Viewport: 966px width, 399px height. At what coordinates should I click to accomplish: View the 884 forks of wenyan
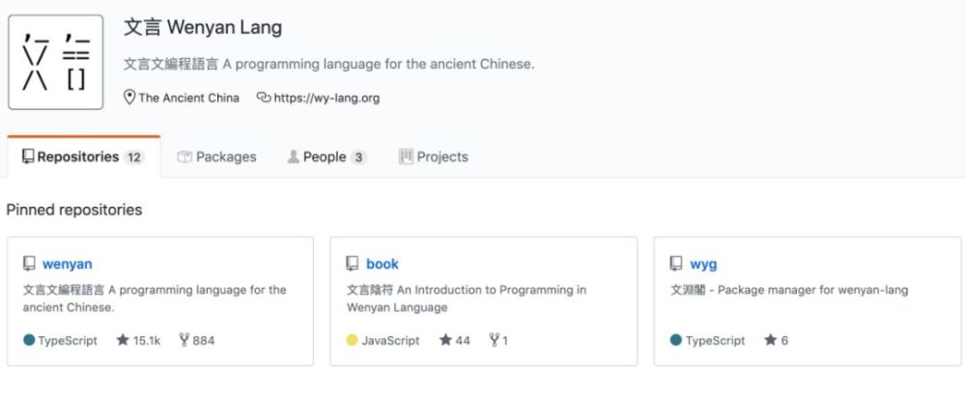click(197, 340)
